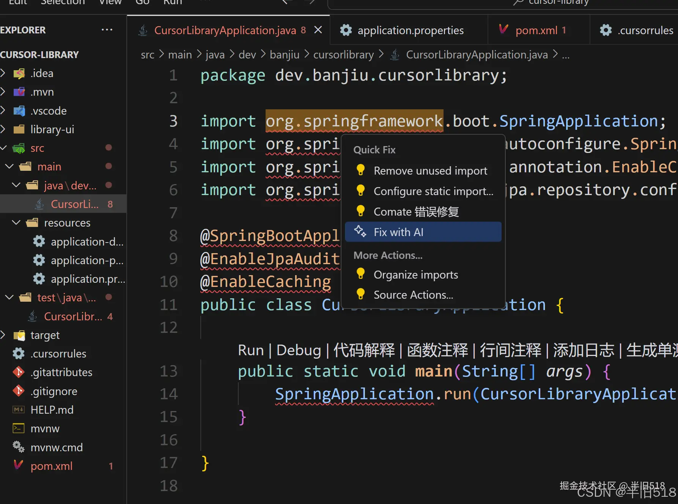Click the Maven icon on pom.xml tab
This screenshot has height=504, width=678.
tap(503, 29)
